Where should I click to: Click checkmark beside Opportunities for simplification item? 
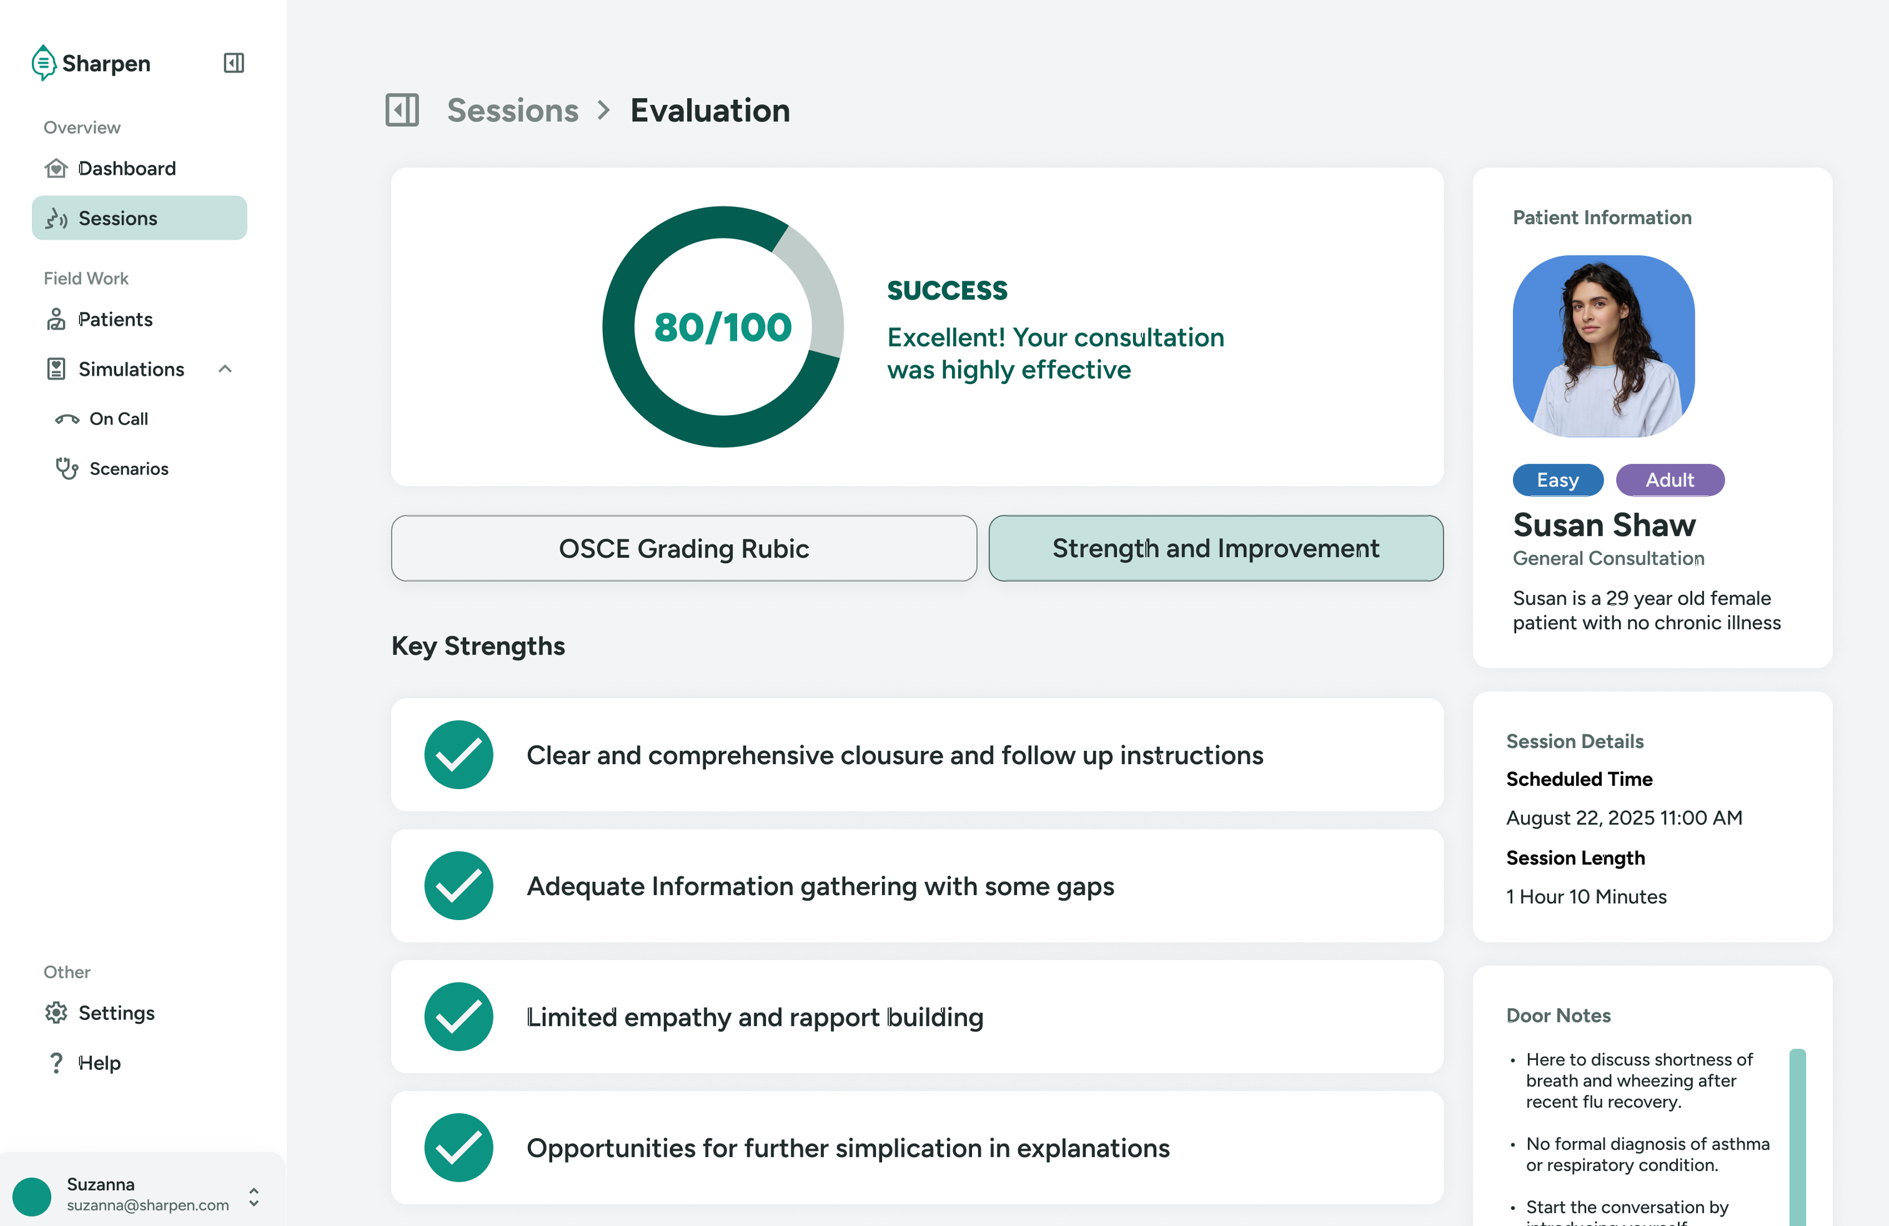pyautogui.click(x=458, y=1147)
